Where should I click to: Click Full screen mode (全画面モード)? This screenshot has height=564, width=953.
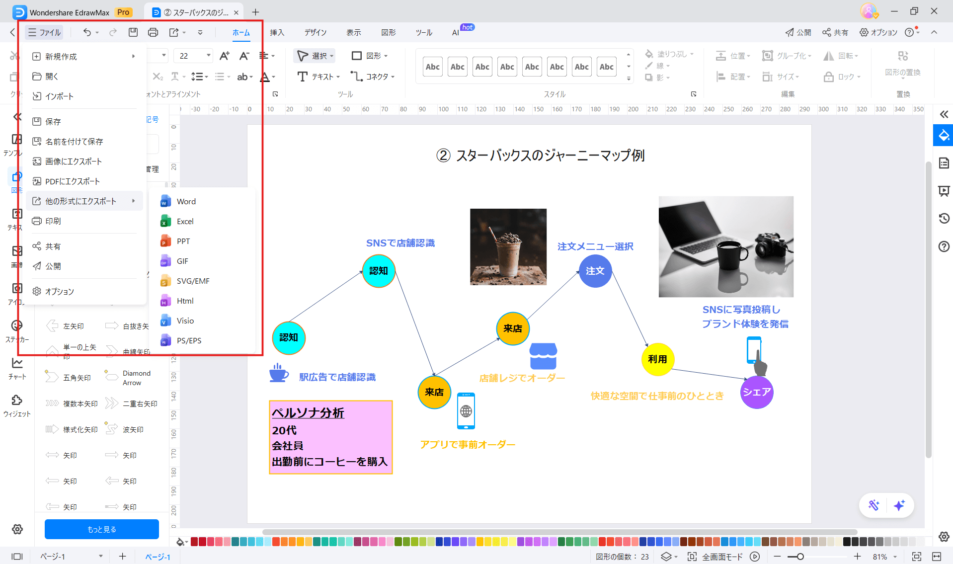722,557
